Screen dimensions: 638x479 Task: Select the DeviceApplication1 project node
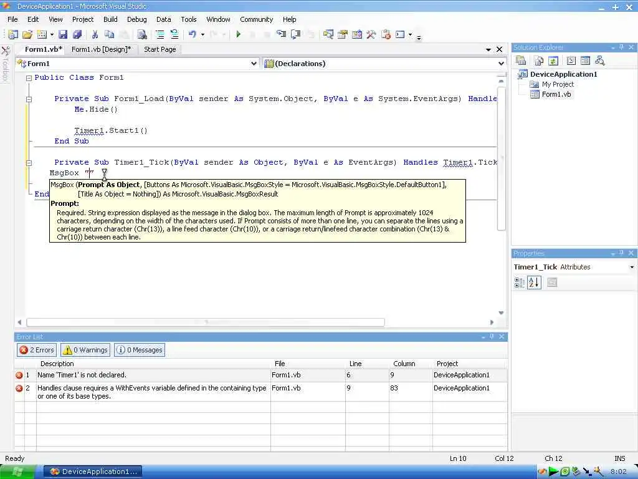pyautogui.click(x=563, y=74)
